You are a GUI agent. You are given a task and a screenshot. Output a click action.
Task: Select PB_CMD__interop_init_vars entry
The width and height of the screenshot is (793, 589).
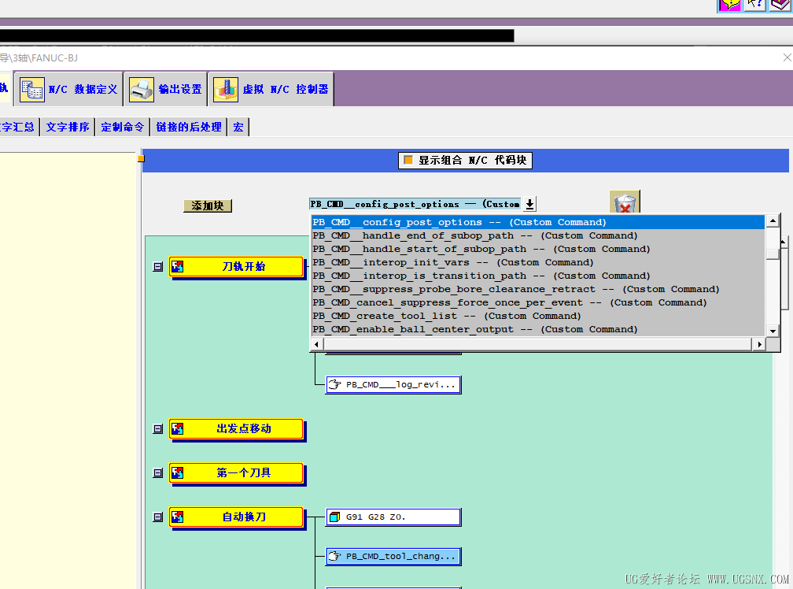[x=538, y=262]
